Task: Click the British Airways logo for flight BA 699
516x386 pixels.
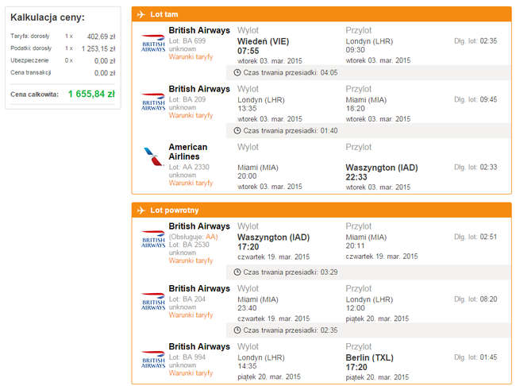Action: [x=152, y=42]
